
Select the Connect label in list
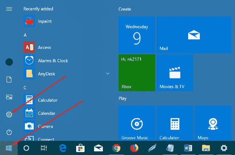46,139
